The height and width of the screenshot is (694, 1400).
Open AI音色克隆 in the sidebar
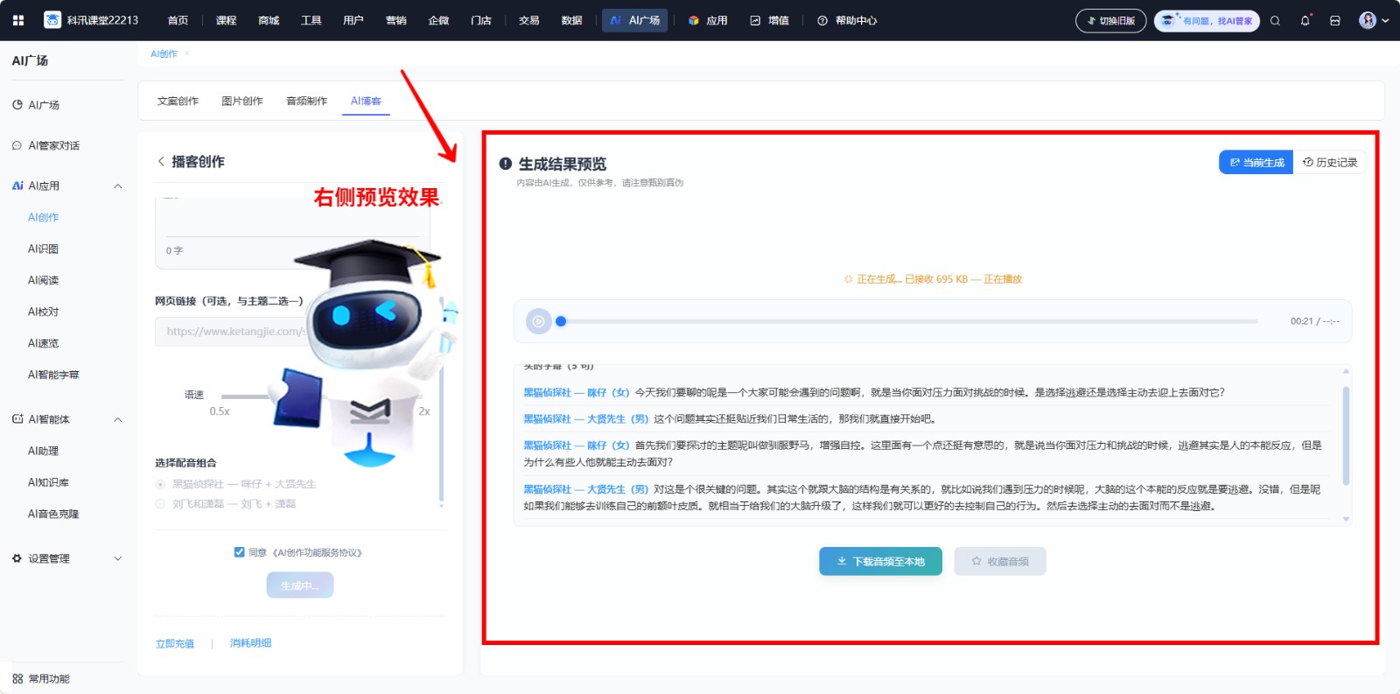tap(53, 514)
